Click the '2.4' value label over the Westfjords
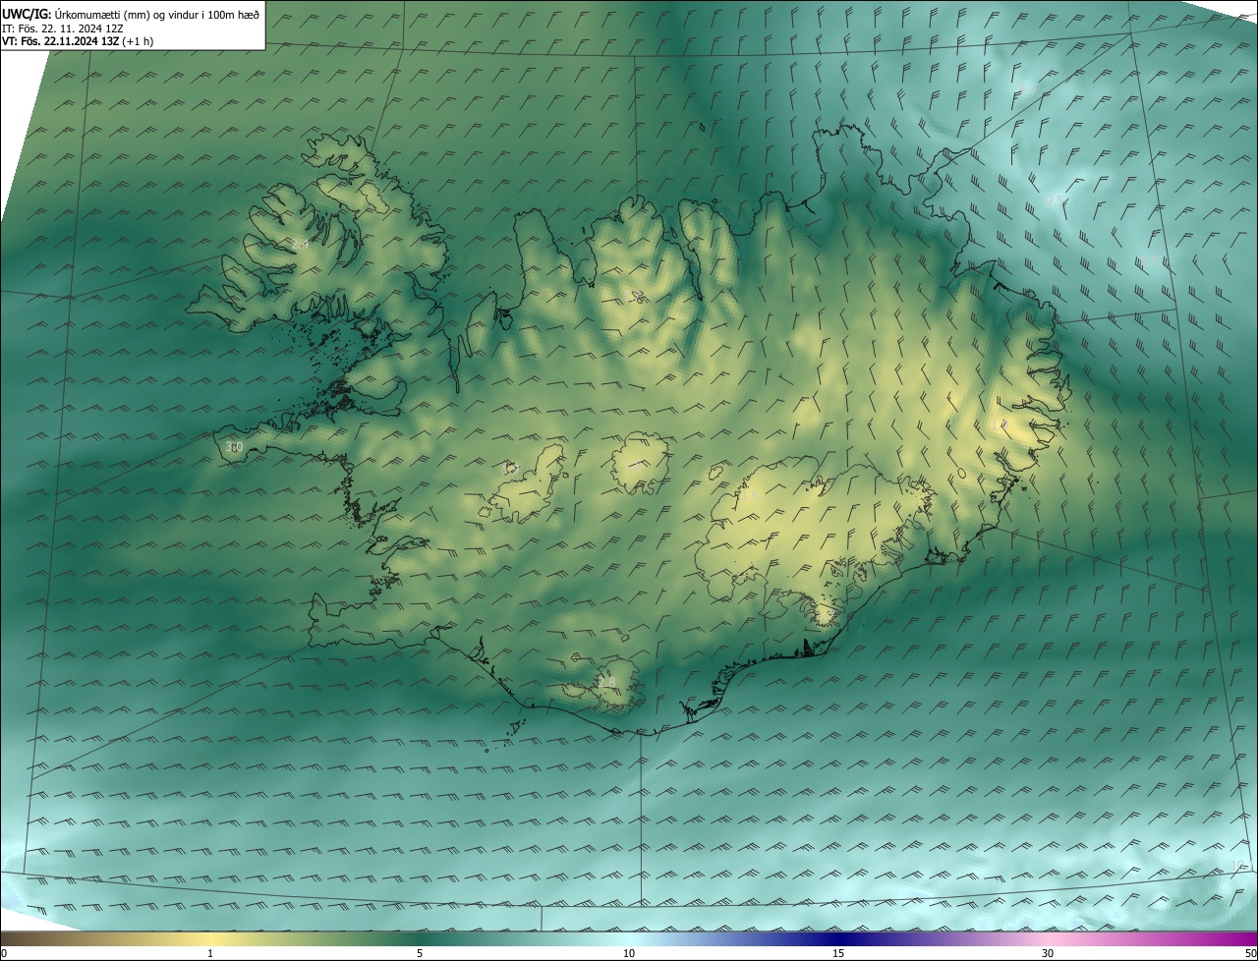Viewport: 1258px width, 961px height. coord(300,243)
